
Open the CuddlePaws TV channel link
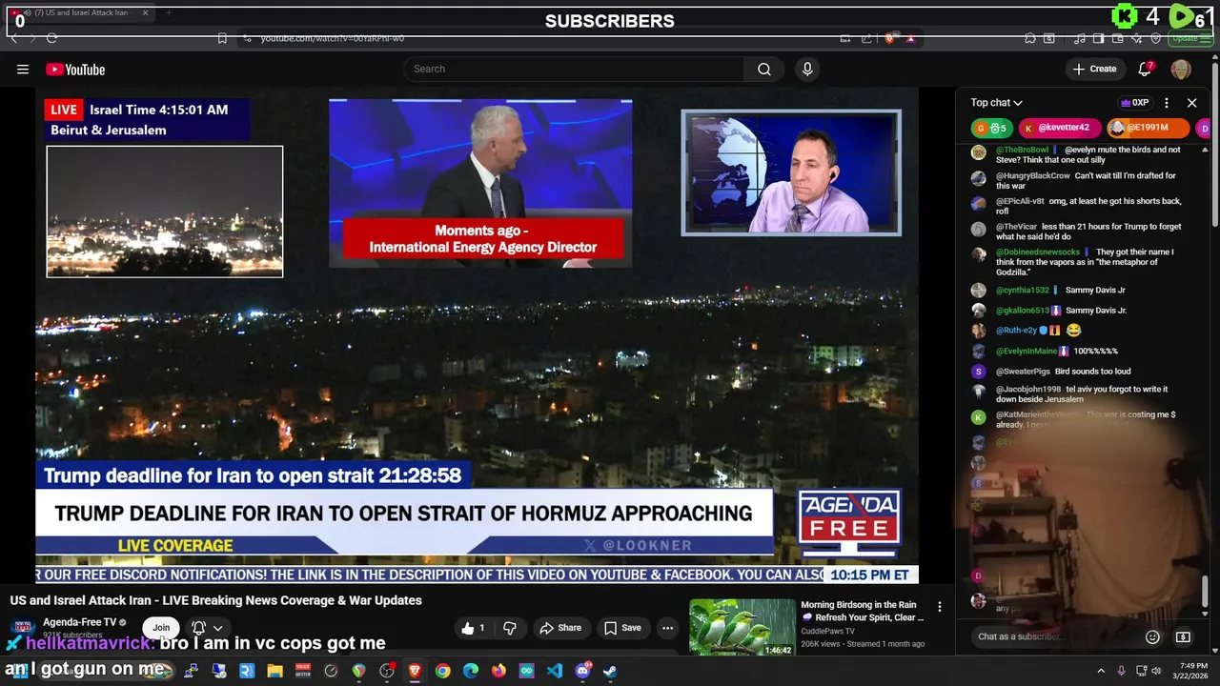click(828, 631)
